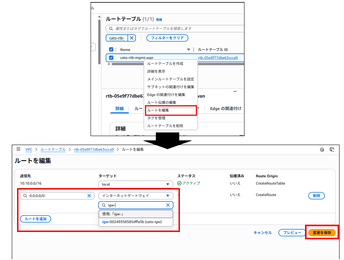Clear the igw- search field with X
344x260 pixels.
tap(168, 205)
